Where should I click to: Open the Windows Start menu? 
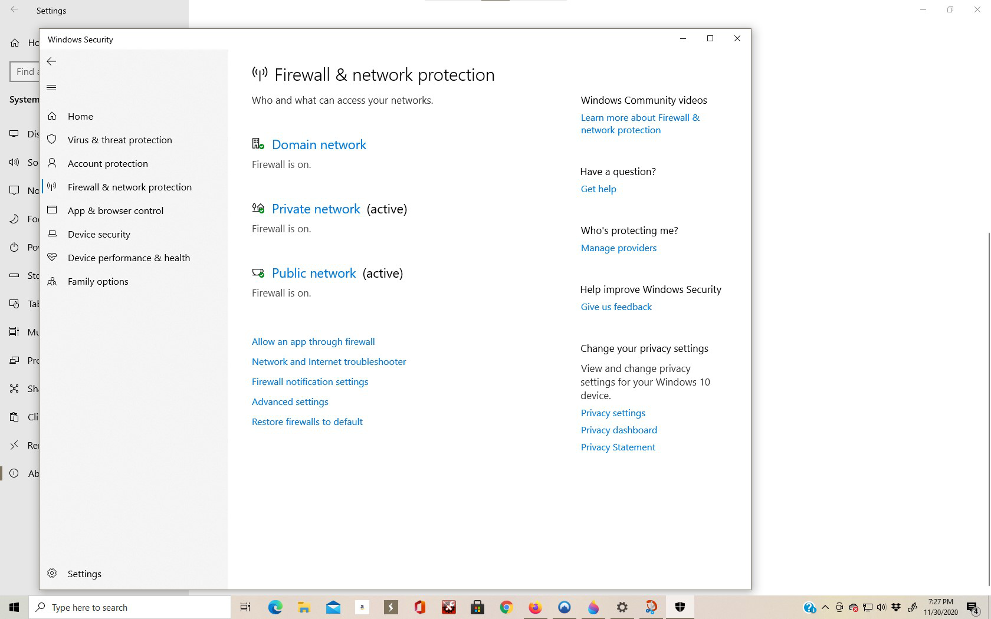[x=14, y=607]
